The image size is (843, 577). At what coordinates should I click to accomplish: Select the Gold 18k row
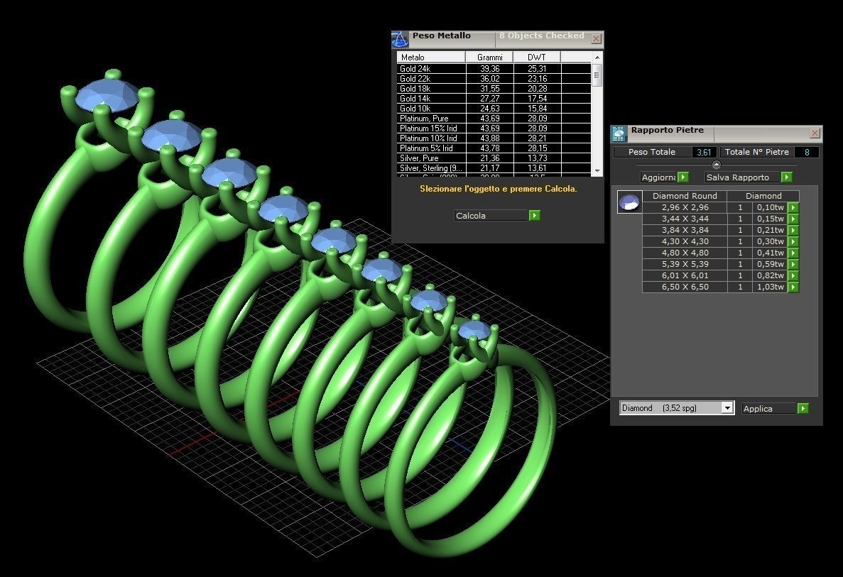point(494,89)
